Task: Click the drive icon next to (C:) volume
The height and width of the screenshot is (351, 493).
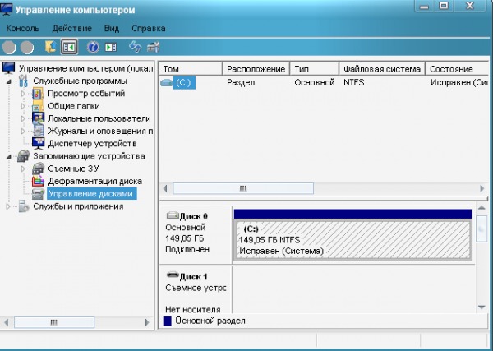Action: tap(166, 83)
